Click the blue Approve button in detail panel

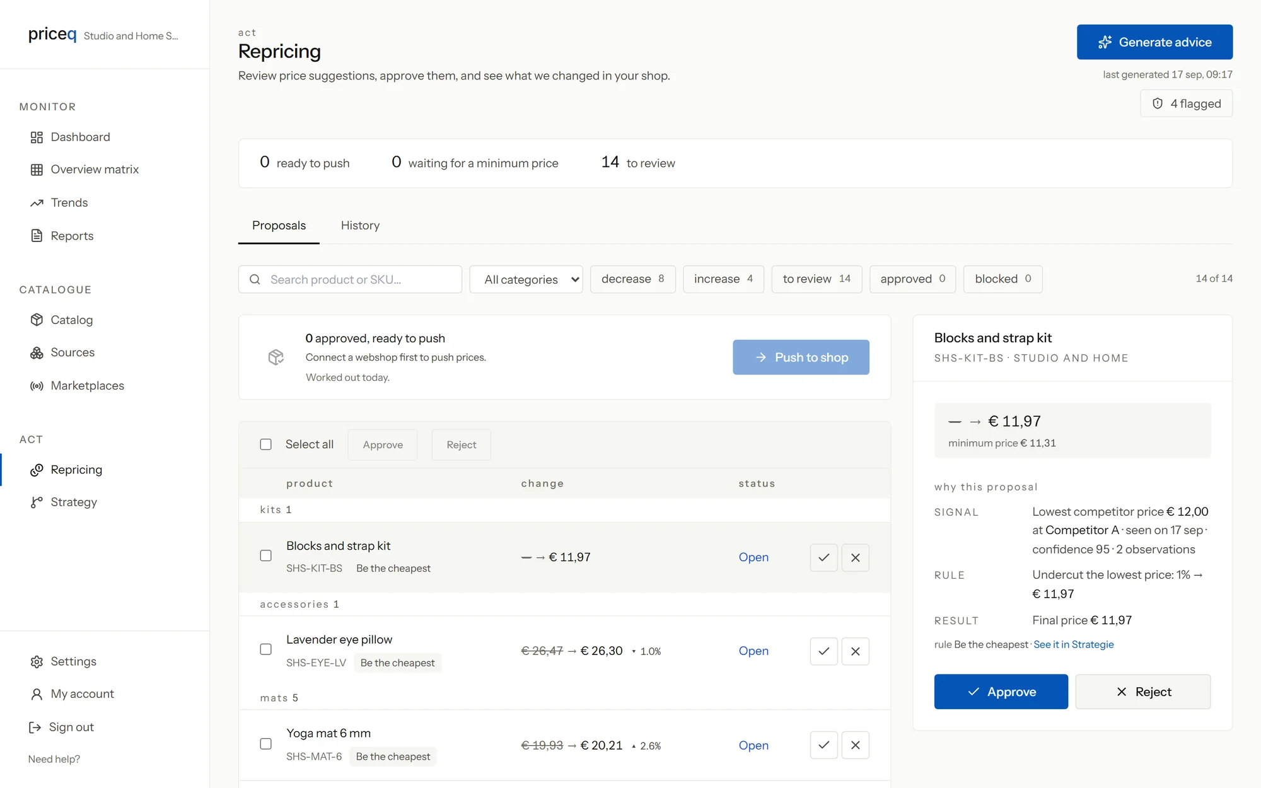pyautogui.click(x=1001, y=692)
